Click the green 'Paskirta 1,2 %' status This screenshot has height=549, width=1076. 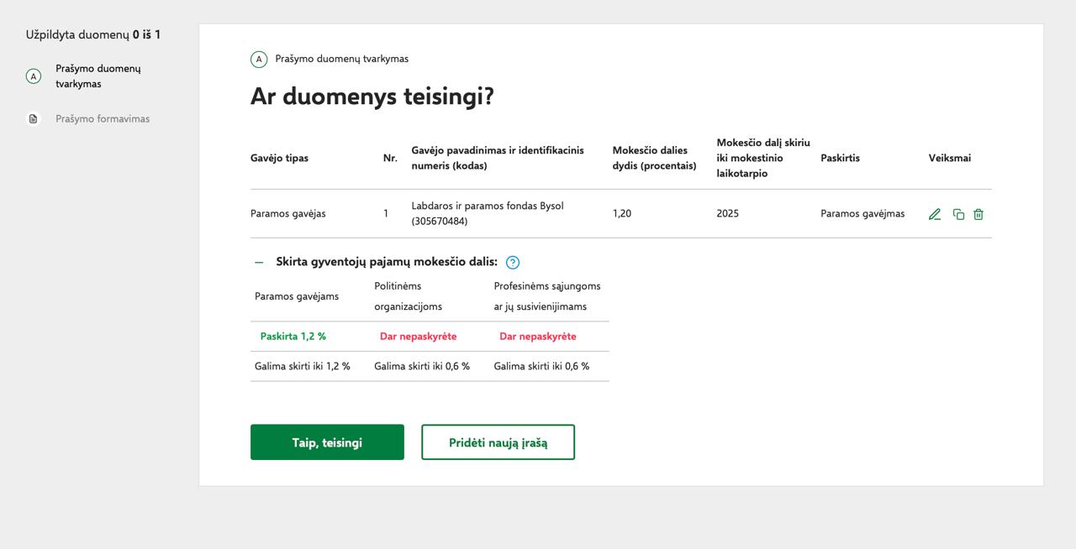(293, 337)
